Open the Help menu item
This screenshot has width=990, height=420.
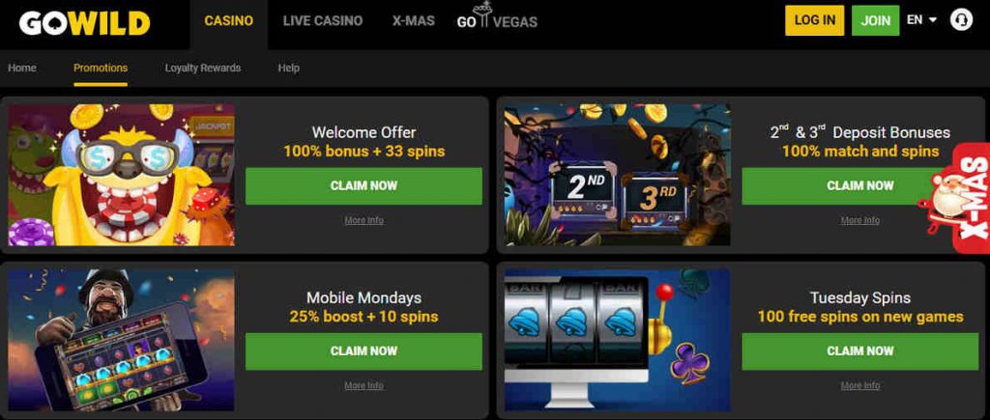pos(288,69)
